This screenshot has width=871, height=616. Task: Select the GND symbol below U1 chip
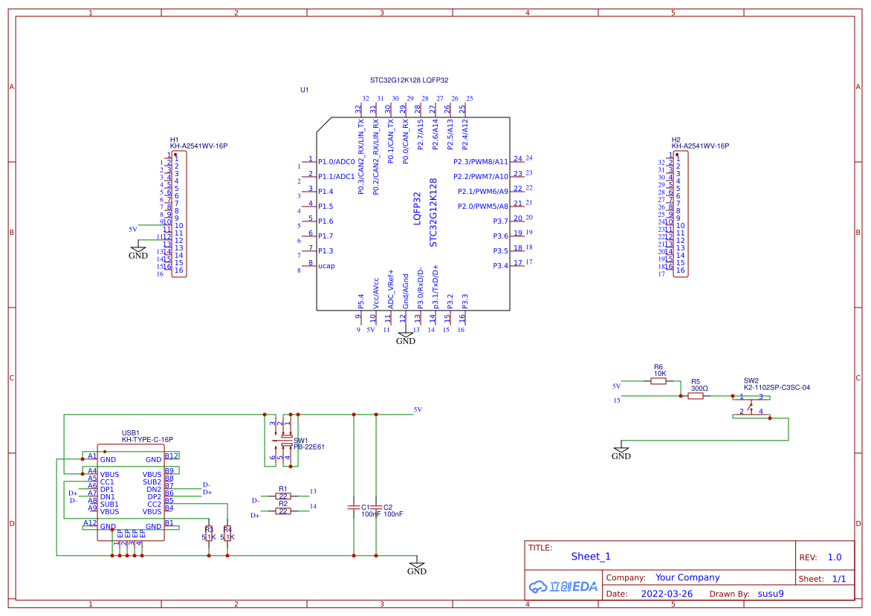coord(405,338)
